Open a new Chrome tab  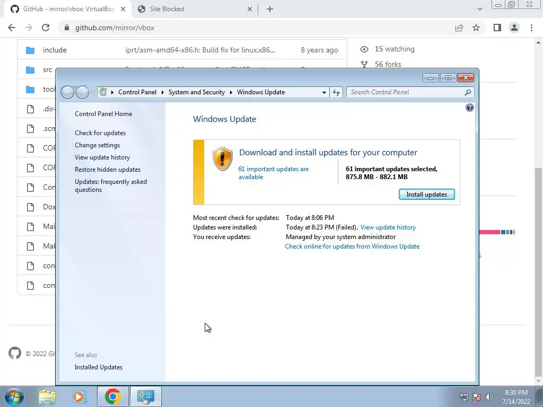(270, 9)
